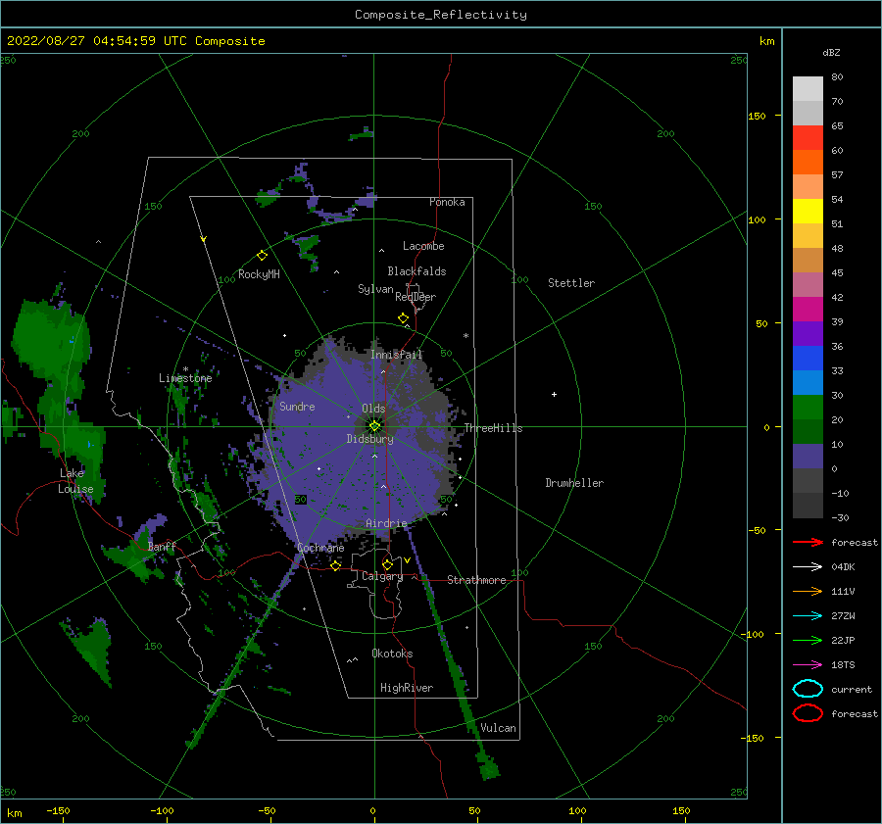This screenshot has height=824, width=882.
Task: Click the Lacombe town label
Action: (x=423, y=246)
